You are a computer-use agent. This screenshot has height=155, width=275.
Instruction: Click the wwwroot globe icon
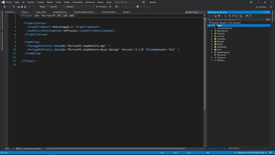pos(215,36)
